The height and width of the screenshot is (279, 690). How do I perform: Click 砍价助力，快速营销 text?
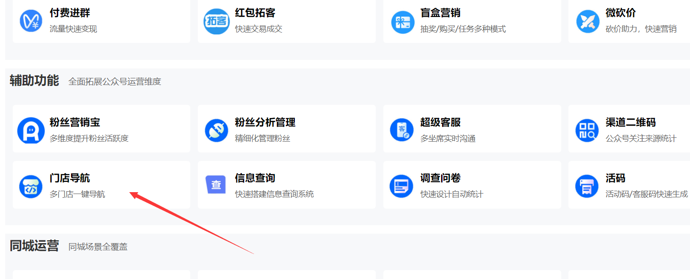[x=641, y=29]
